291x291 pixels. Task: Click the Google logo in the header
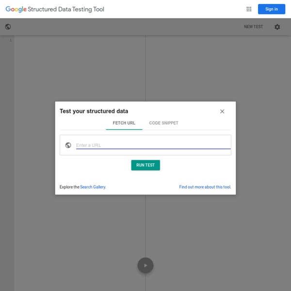16,9
